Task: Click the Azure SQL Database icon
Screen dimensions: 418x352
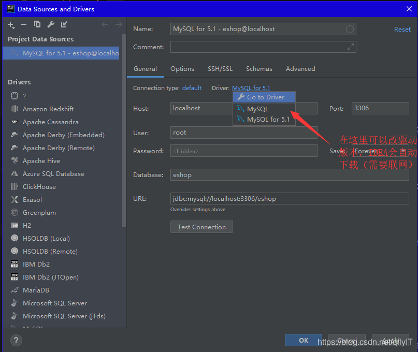Action: [15, 173]
